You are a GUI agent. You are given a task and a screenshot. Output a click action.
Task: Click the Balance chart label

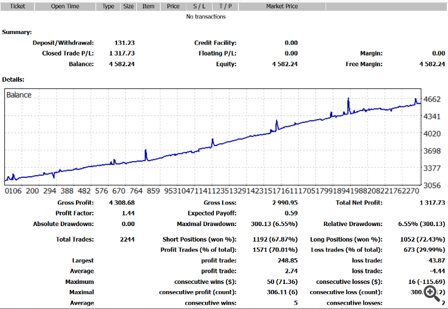(x=19, y=95)
